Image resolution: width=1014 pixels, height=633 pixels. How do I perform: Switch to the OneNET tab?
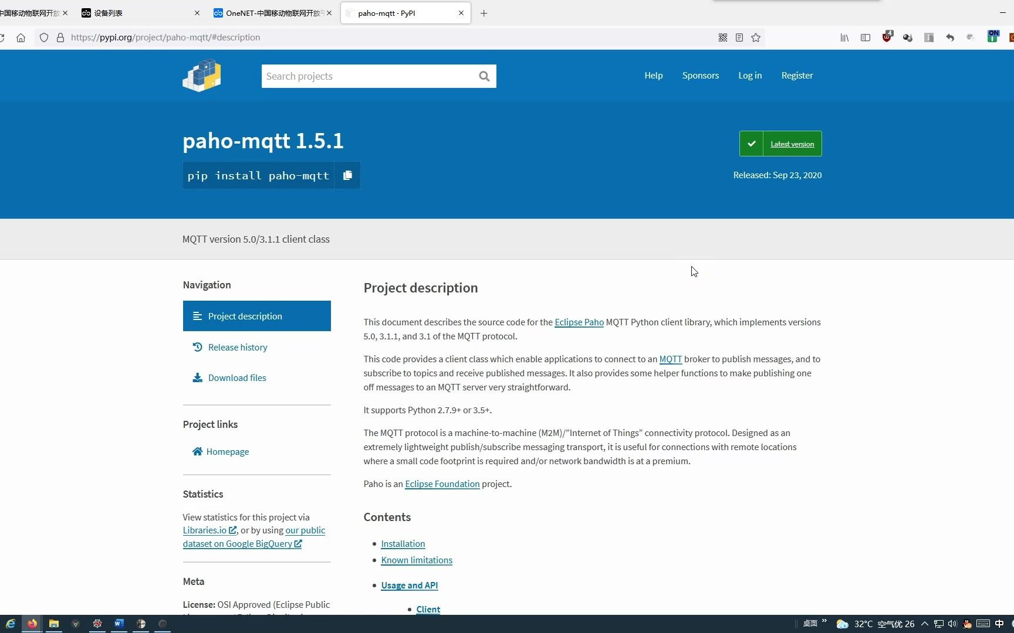[273, 13]
